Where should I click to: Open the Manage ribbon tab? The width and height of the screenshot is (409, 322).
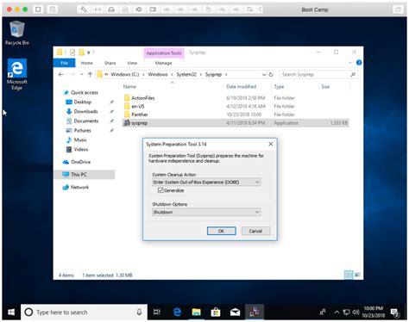(x=163, y=63)
